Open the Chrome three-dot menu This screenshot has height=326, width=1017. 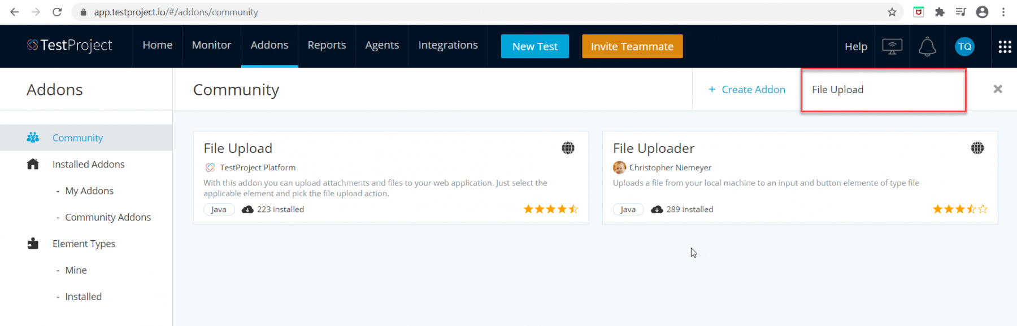tap(1003, 12)
